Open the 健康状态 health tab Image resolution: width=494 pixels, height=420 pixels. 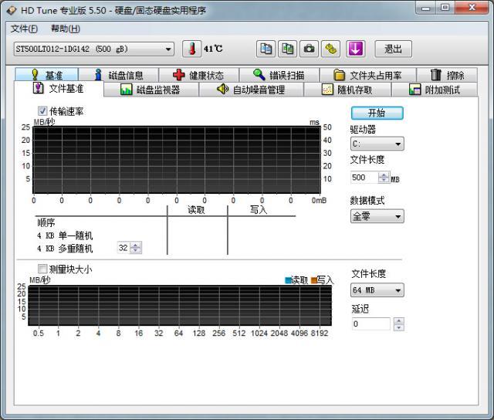[x=198, y=75]
